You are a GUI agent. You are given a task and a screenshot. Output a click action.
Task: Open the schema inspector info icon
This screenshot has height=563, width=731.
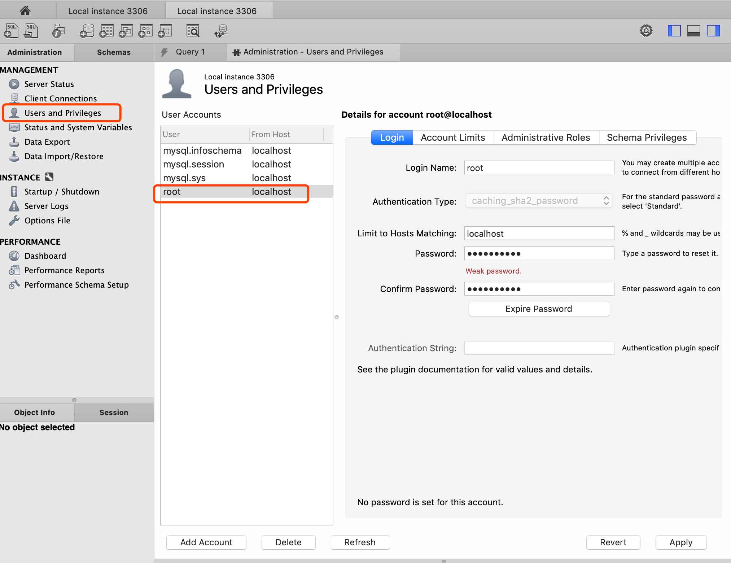[x=58, y=31]
